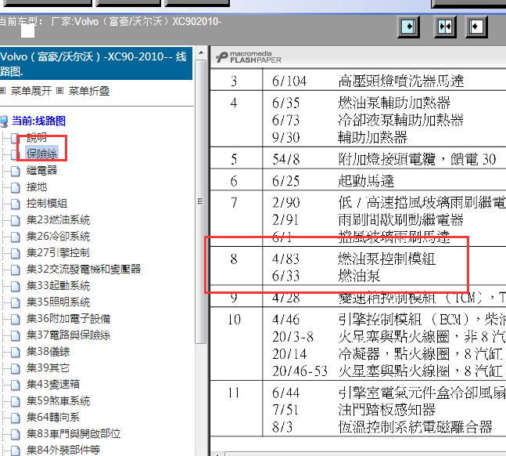The height and width of the screenshot is (456, 506).
Task: Click the tree panel scroll-up arrow
Action: (x=201, y=52)
